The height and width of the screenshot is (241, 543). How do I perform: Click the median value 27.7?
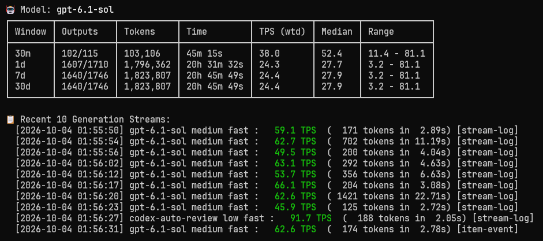tap(332, 65)
